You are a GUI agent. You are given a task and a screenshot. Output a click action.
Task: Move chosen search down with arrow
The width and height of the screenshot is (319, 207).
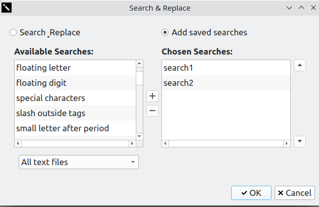pos(300,141)
